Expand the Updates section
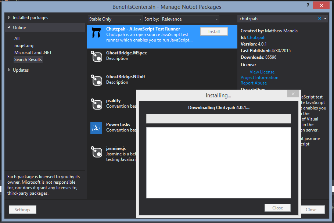Viewport: 334px width, 223px height. [9, 70]
